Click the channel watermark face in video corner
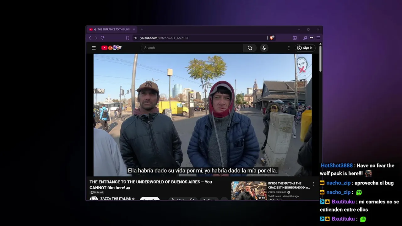Screen dimensions: 402x226 tap(302, 65)
